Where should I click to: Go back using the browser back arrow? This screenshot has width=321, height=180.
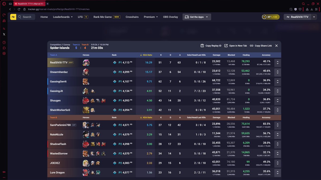click(10, 9)
